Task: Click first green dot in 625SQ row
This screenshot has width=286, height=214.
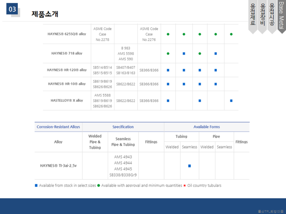Action: [168, 34]
